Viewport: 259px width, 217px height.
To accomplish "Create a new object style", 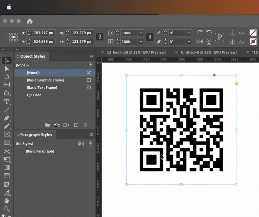I will [x=76, y=125].
